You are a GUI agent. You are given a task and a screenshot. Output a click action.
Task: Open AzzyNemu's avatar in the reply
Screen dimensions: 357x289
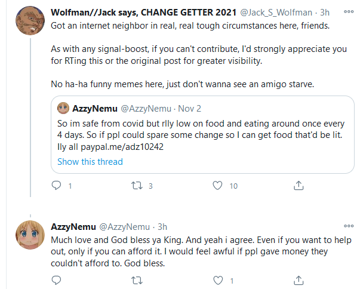[30, 235]
